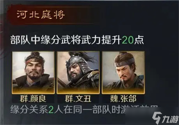Click the green number 20 bonus value

coord(128,40)
